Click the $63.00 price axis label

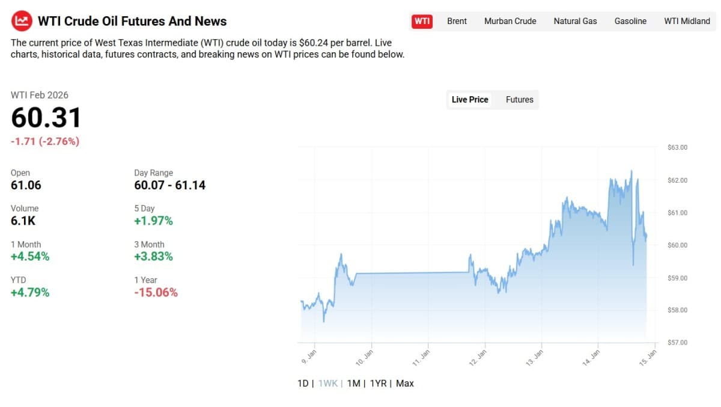pos(677,147)
